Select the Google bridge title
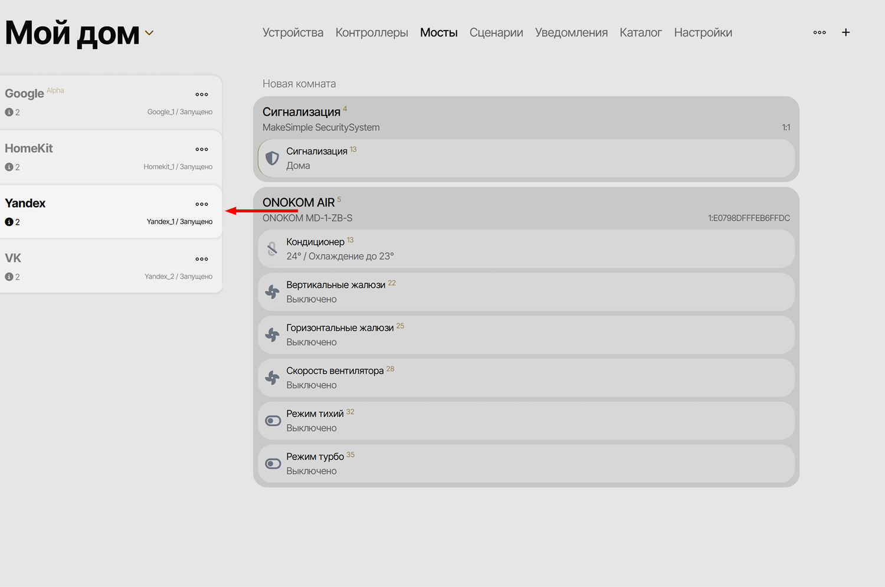 [x=24, y=93]
